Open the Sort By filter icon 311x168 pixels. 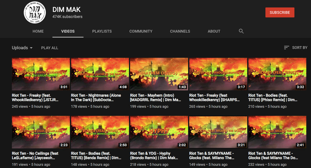pos(286,48)
